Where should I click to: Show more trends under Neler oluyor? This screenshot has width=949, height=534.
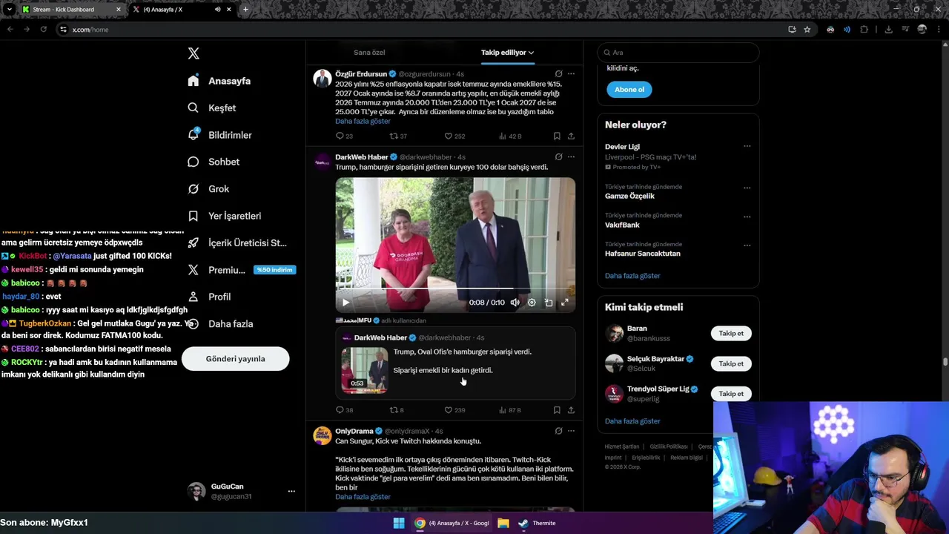click(x=632, y=276)
